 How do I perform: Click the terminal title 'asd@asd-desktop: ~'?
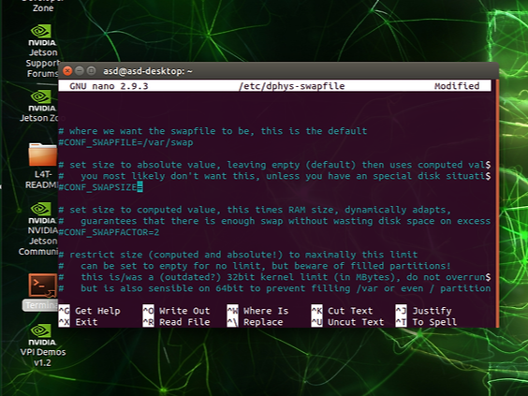click(x=148, y=71)
